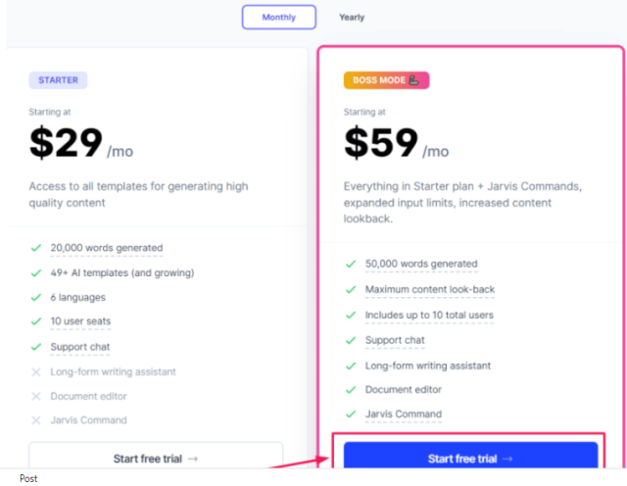Start free trial for Starter plan
627x486 pixels.
[x=156, y=456]
